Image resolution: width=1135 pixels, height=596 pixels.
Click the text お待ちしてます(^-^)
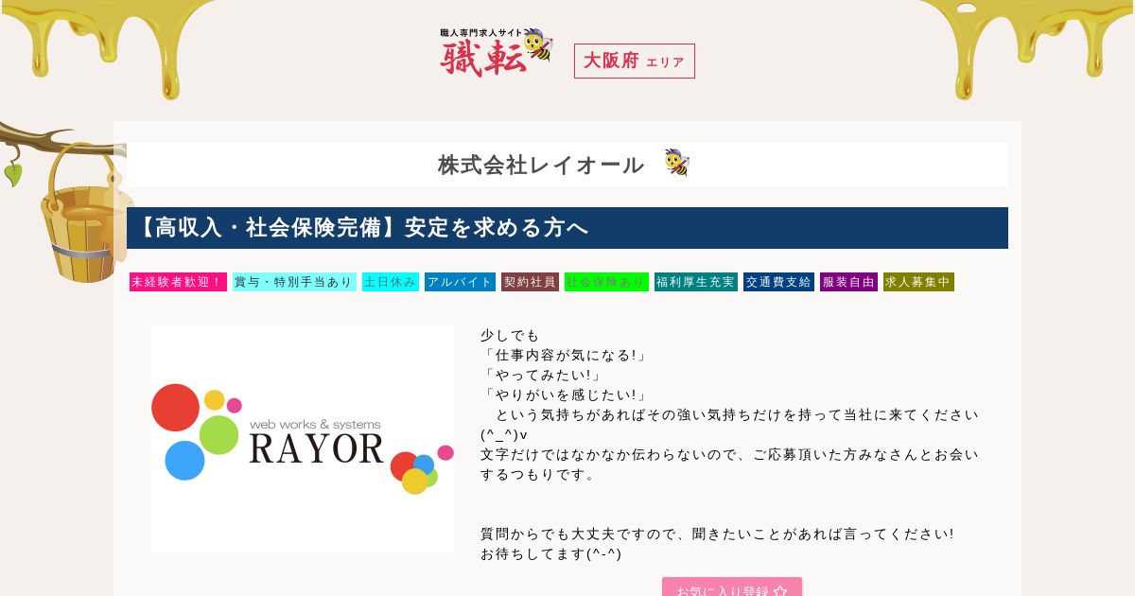pos(550,554)
